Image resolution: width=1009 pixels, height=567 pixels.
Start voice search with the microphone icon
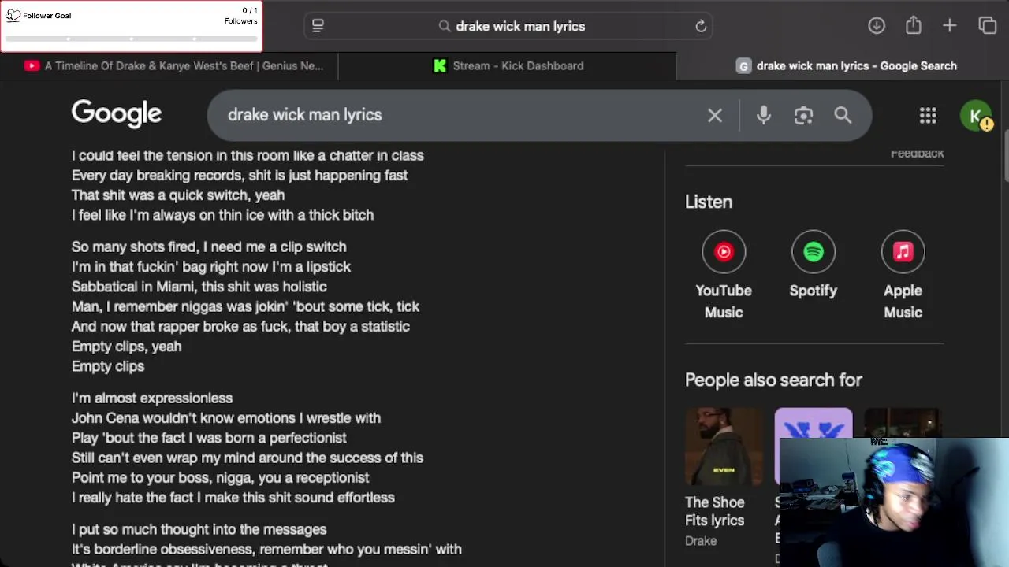763,116
